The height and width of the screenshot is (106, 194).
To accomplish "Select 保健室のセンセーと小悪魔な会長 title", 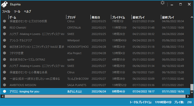I will tap(29, 72).
